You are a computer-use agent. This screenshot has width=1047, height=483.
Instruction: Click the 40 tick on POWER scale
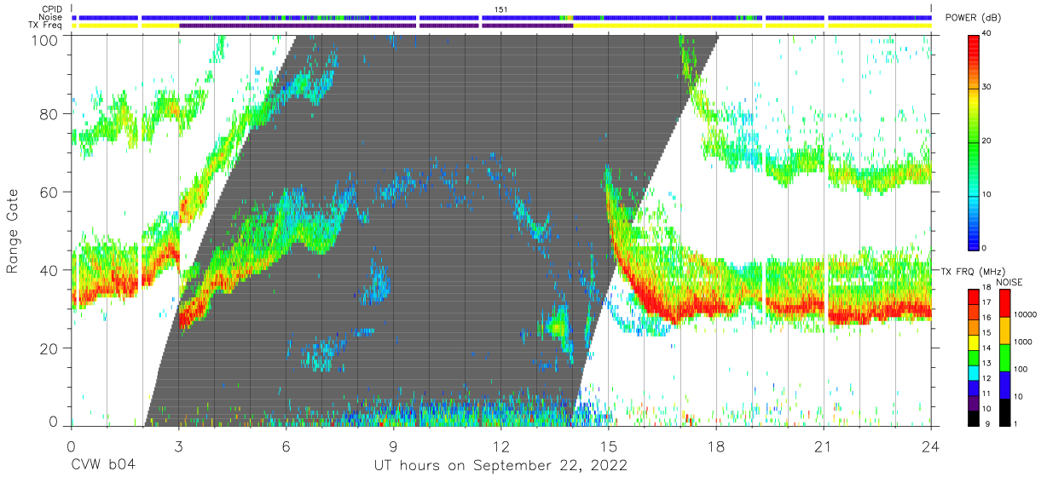point(988,34)
